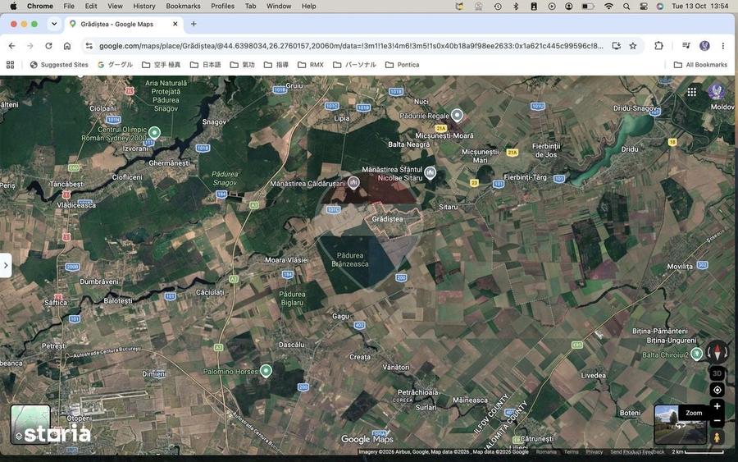Open the media controls icon in toolbar
This screenshot has height=462, width=738.
coord(686,46)
